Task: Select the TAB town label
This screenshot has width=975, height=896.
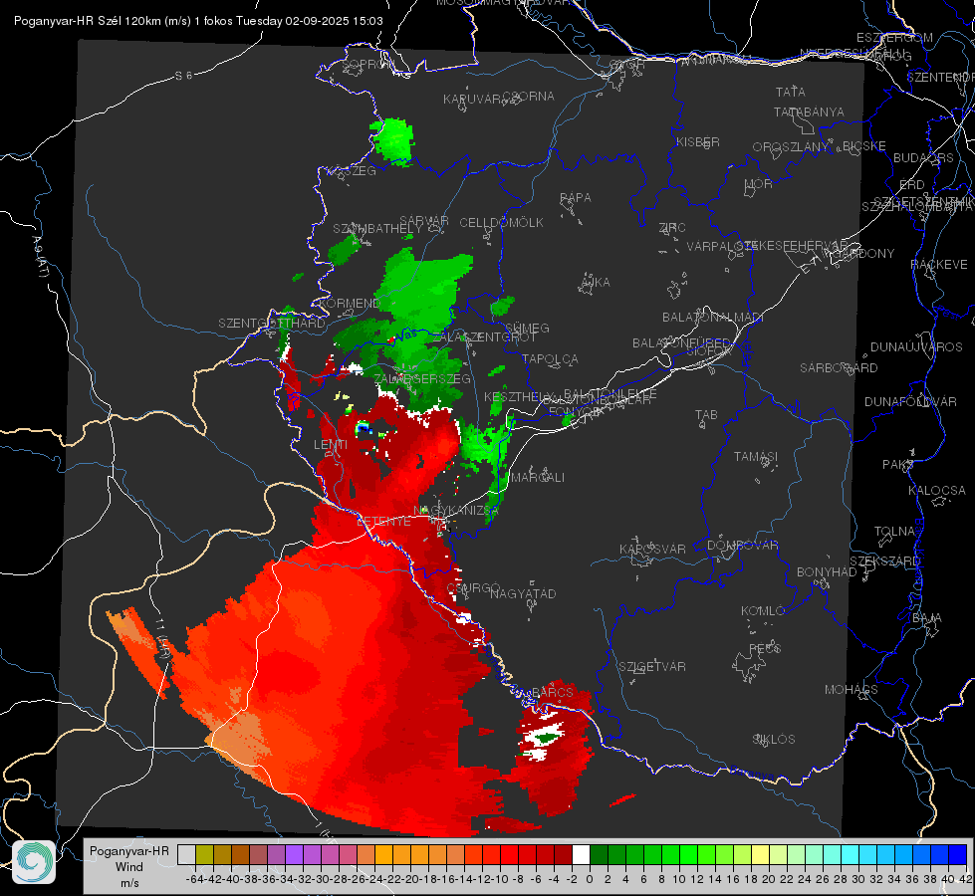Action: 706,415
